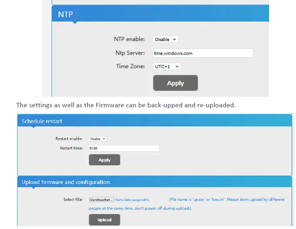Click the Restart enable label
This screenshot has width=296, height=229.
click(69, 139)
